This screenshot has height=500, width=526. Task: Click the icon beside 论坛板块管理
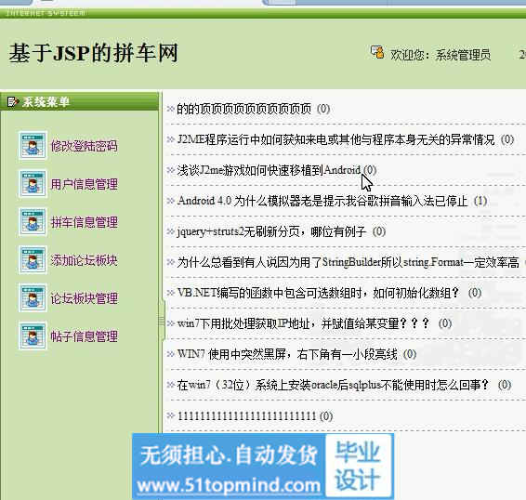tap(33, 297)
